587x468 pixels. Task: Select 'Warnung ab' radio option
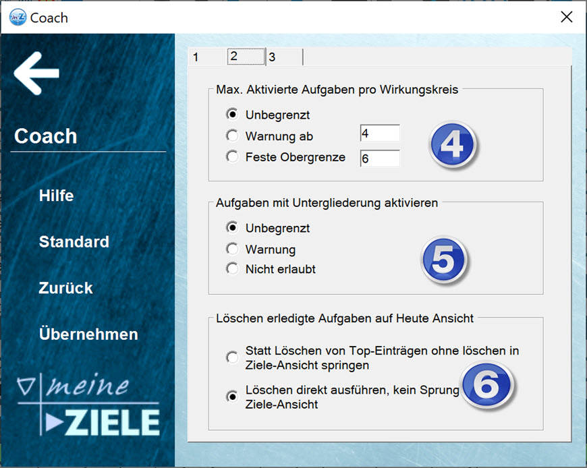[233, 136]
